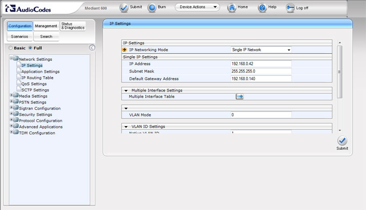Click the VLAN Mode input field
This screenshot has height=210, width=366.
point(261,115)
